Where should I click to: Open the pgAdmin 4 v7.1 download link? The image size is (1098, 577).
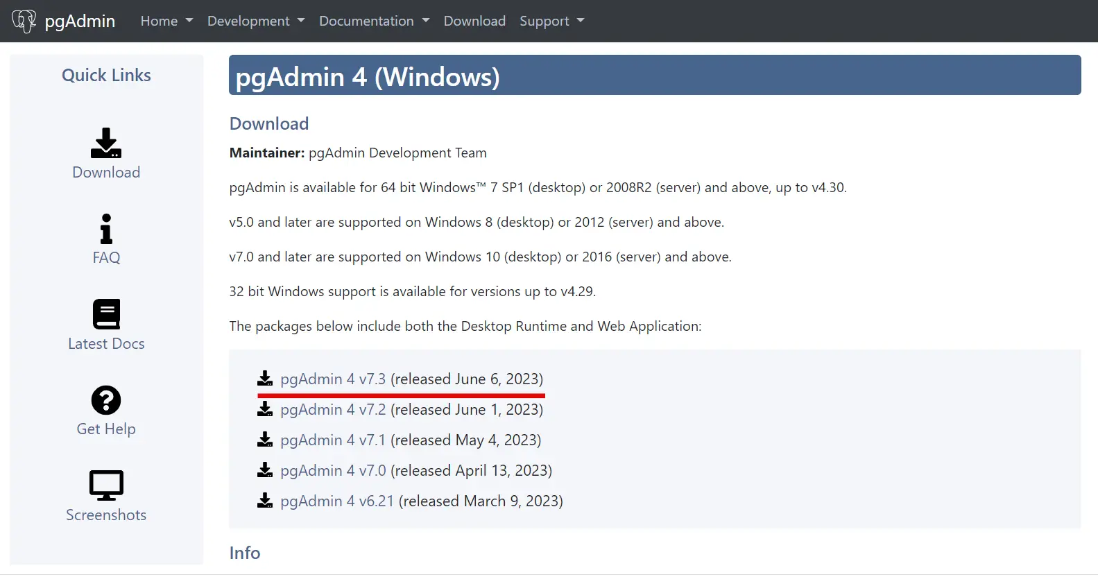(333, 440)
